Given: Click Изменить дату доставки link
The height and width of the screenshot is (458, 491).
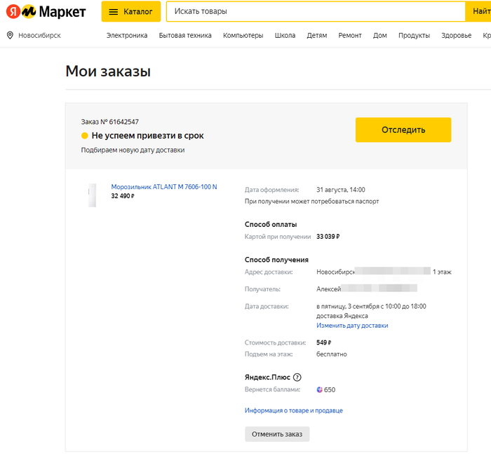Looking at the screenshot, I should (352, 326).
